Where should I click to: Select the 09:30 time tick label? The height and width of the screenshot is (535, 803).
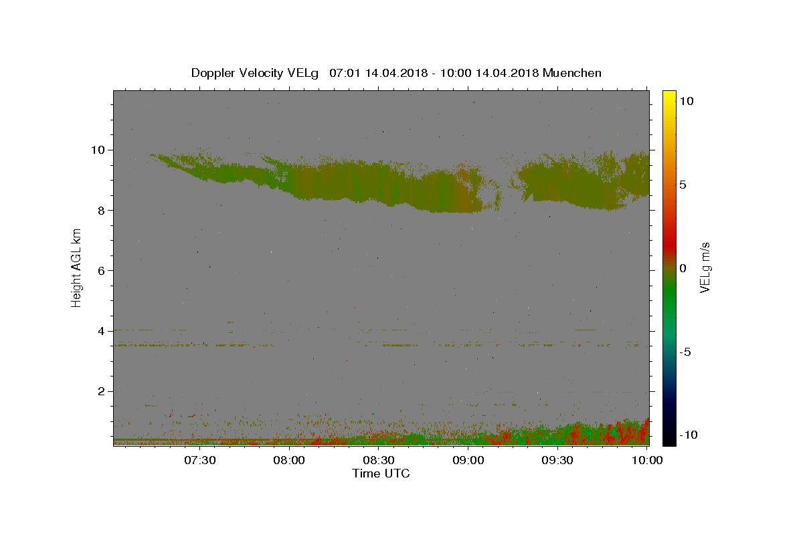coord(557,460)
